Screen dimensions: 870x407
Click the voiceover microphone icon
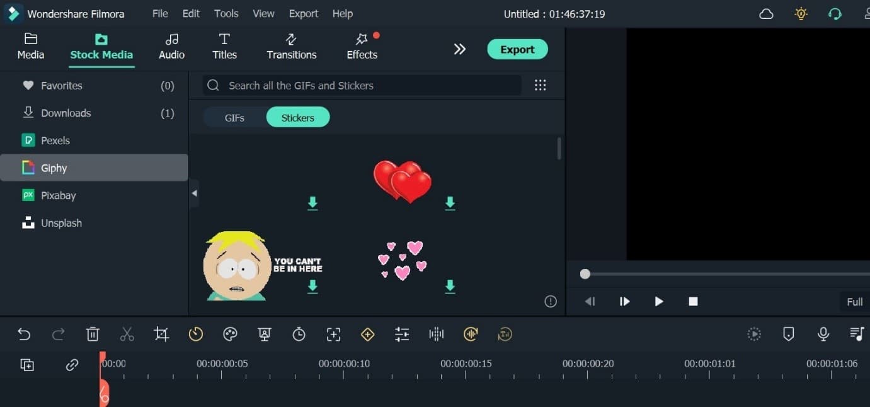(823, 335)
